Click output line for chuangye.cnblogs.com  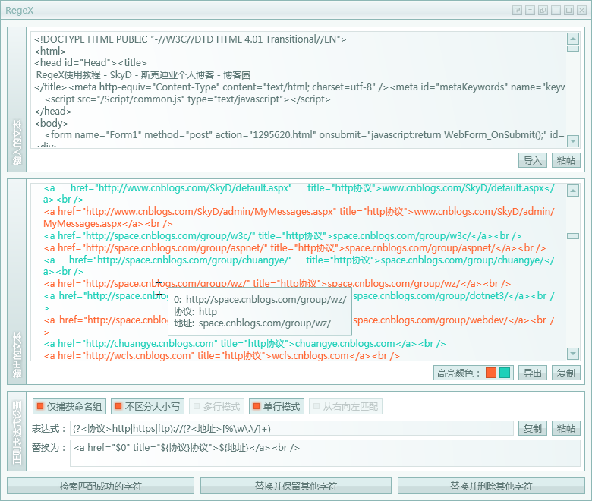pyautogui.click(x=244, y=344)
